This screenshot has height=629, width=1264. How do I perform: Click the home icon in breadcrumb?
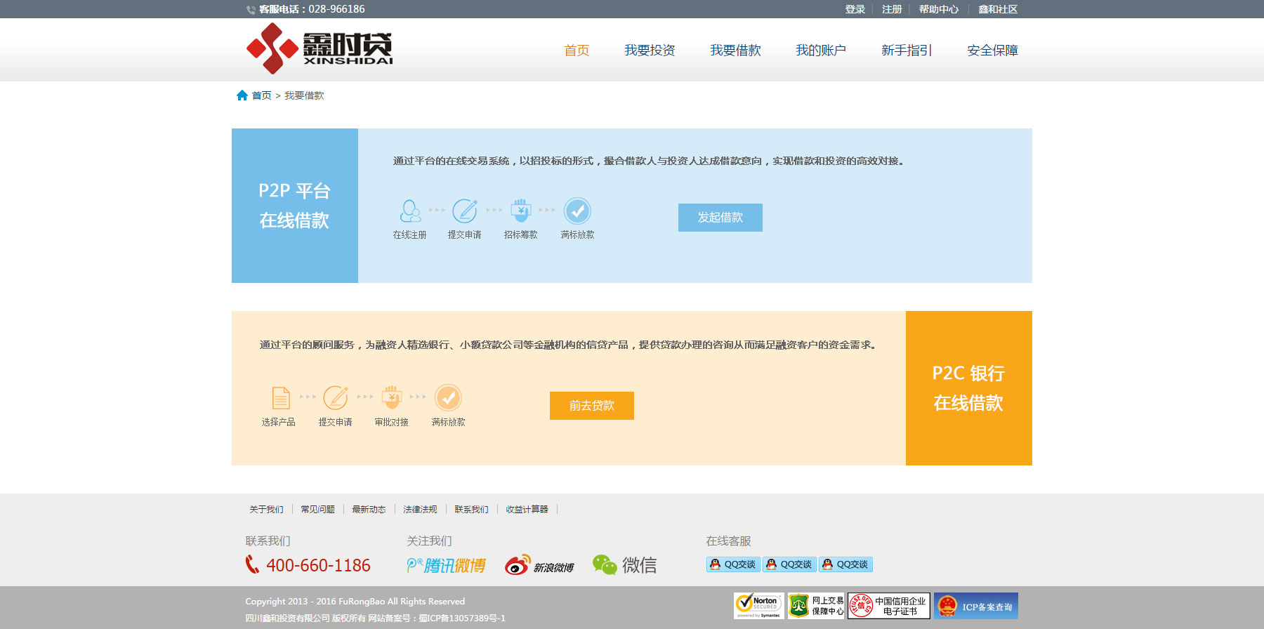coord(242,95)
